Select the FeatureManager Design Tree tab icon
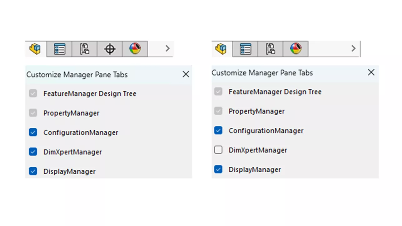The width and height of the screenshot is (402, 226). pos(35,49)
